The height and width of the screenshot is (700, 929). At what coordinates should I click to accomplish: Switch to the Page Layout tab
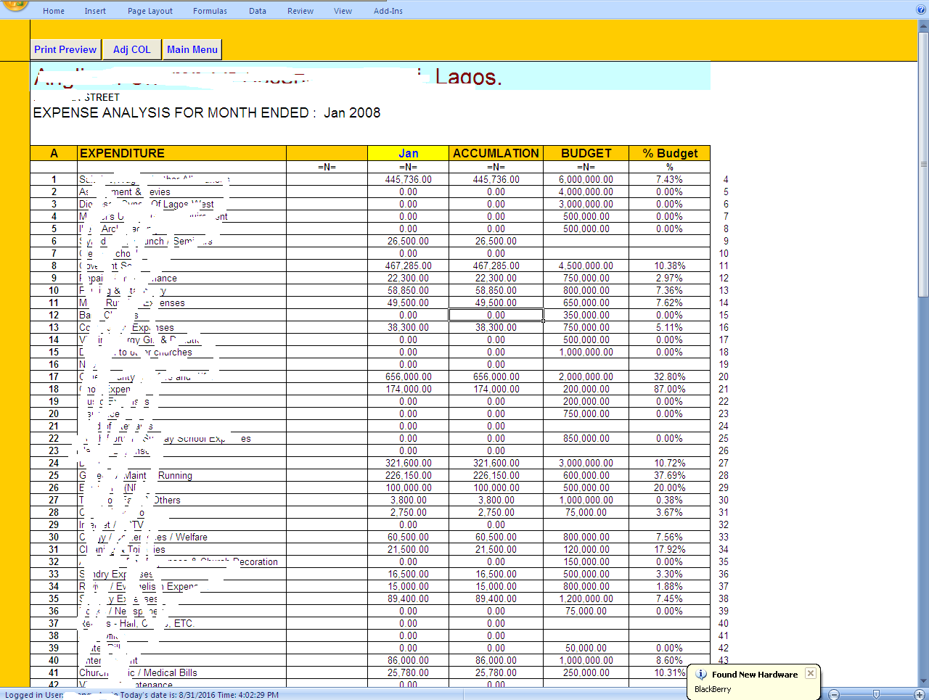pyautogui.click(x=150, y=11)
